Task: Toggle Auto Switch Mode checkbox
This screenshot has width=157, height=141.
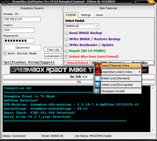Action: tap(5, 53)
